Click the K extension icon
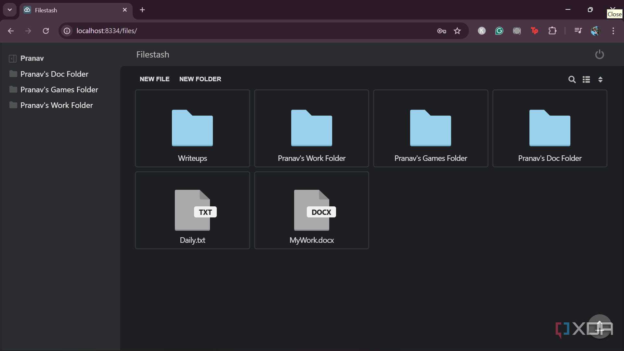Image resolution: width=624 pixels, height=351 pixels. tap(482, 31)
